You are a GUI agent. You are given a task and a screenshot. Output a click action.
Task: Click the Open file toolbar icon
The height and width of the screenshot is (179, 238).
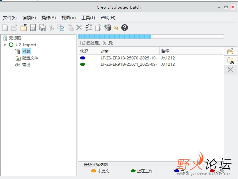pos(14,28)
